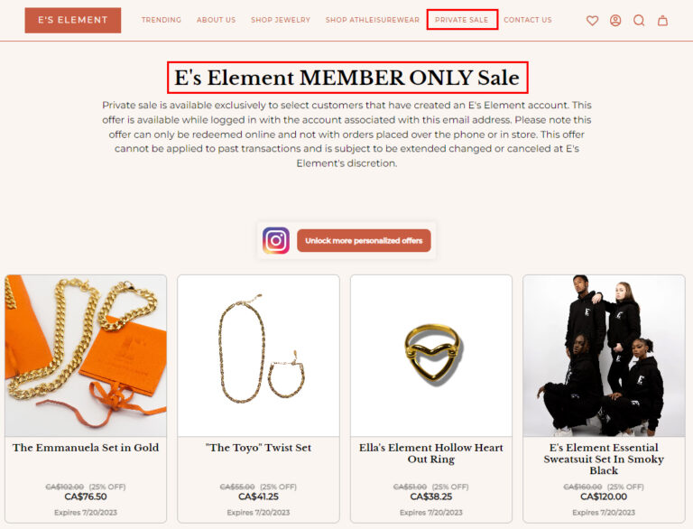Viewport: 693px width, 529px height.
Task: Open the Shop Athleisurewear menu
Action: (373, 20)
